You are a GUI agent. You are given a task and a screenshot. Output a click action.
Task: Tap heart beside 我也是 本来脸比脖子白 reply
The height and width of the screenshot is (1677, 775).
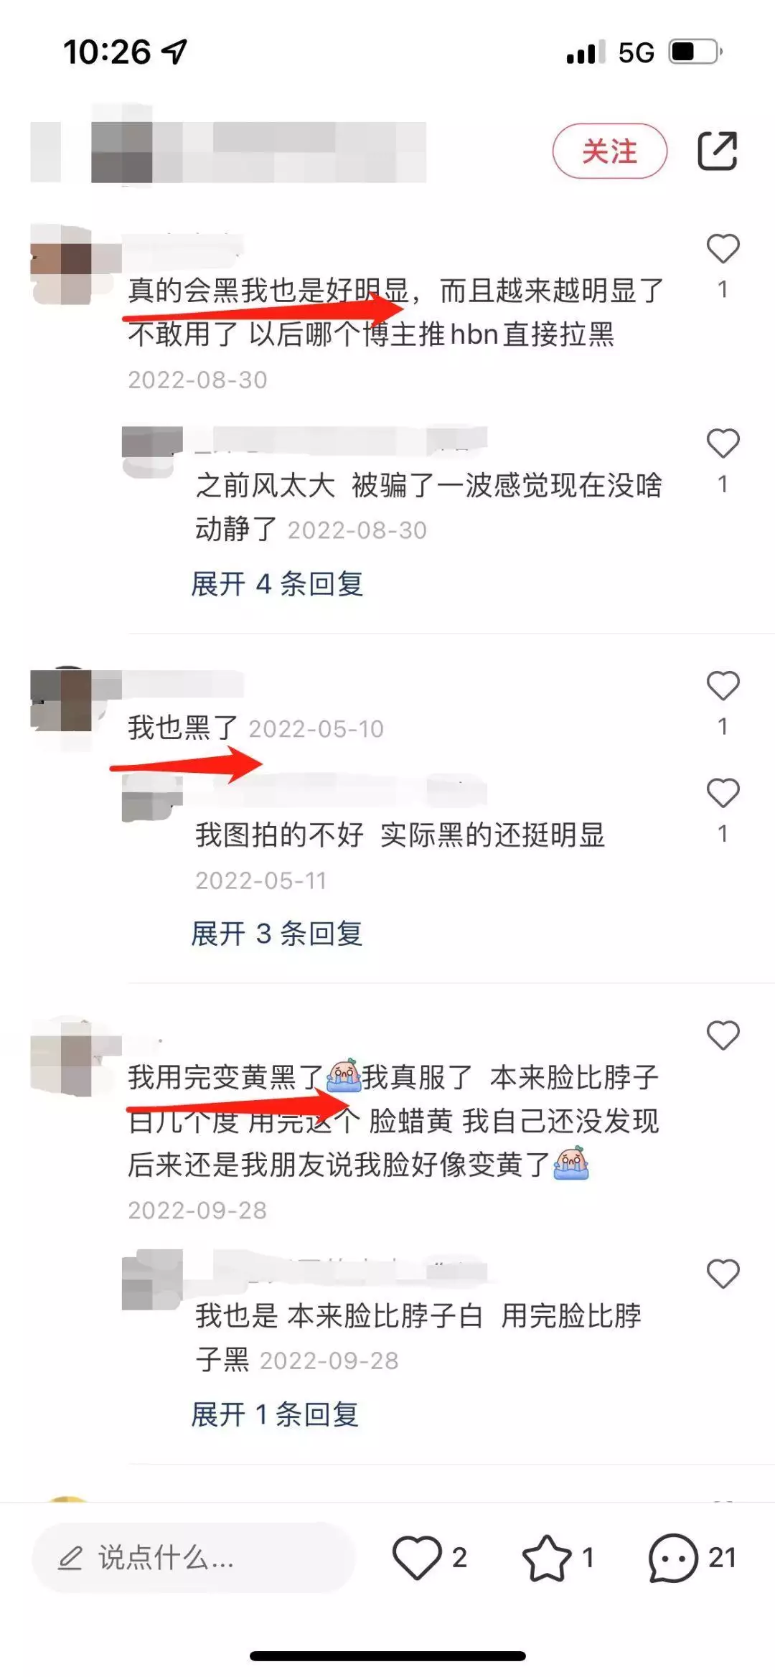723,1273
